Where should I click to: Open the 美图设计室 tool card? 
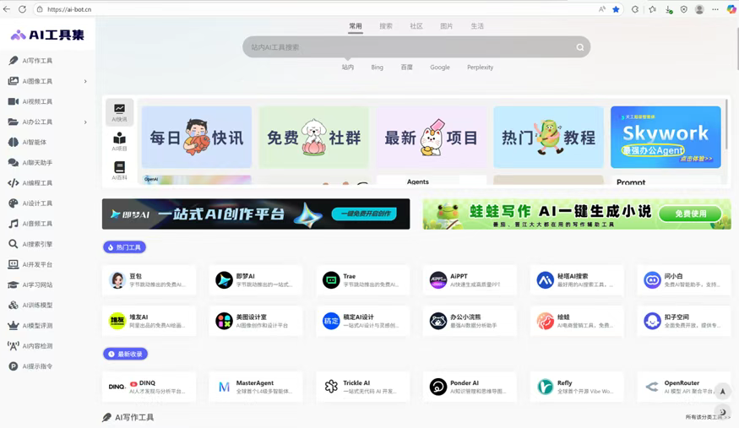256,321
